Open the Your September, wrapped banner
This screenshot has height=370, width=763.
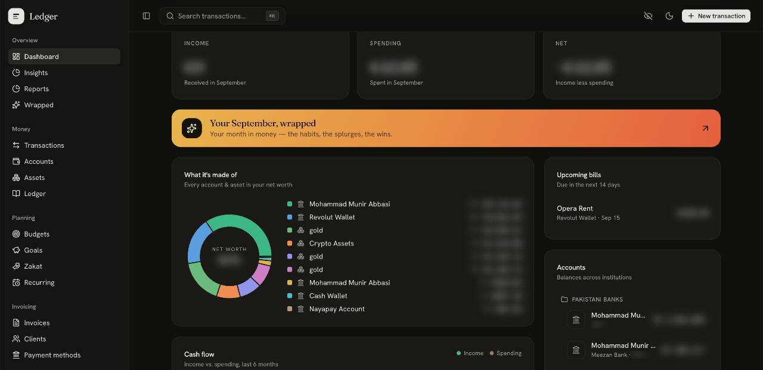[x=446, y=128]
